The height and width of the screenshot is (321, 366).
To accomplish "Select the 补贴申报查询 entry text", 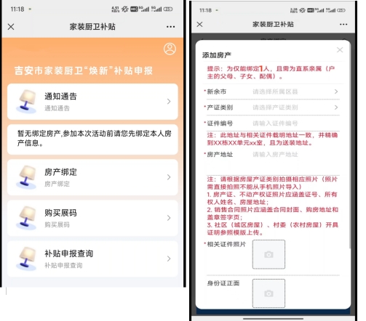I will [69, 253].
